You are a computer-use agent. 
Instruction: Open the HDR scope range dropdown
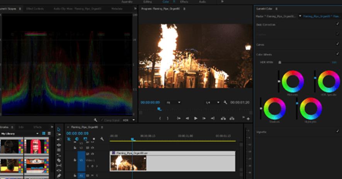point(133,120)
